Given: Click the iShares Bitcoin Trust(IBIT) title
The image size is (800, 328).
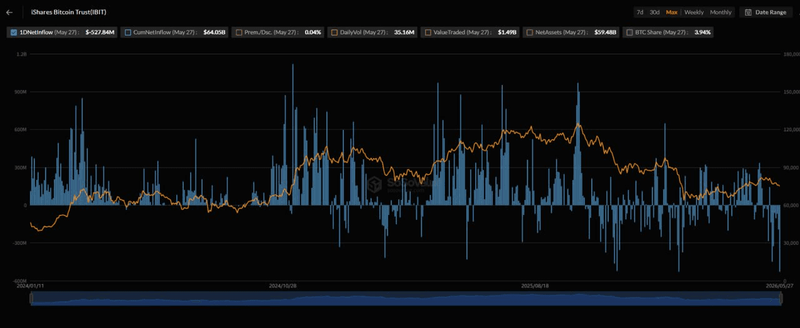Looking at the screenshot, I should [x=69, y=12].
